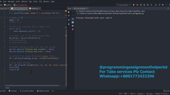
Task: Open the VCS menu
Action: pyautogui.click(x=40, y=2)
